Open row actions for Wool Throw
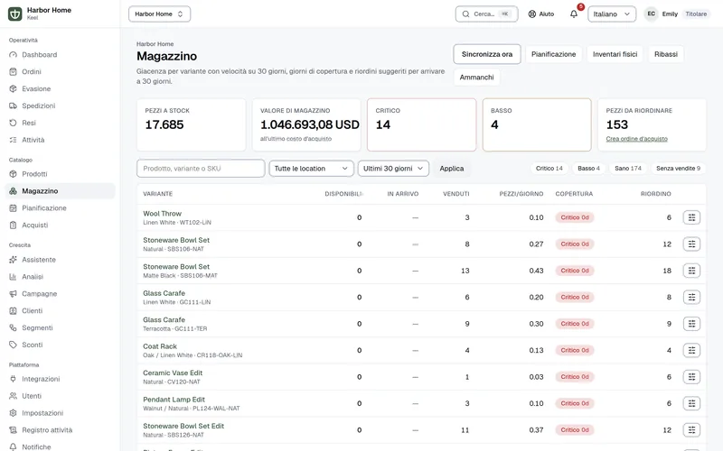This screenshot has width=723, height=451. 691,217
